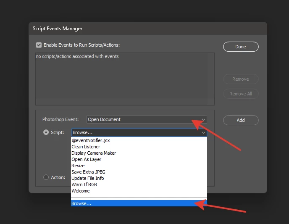Click the Script Events Manager title bar
Screen dimensions: 289x224
(x=148, y=29)
